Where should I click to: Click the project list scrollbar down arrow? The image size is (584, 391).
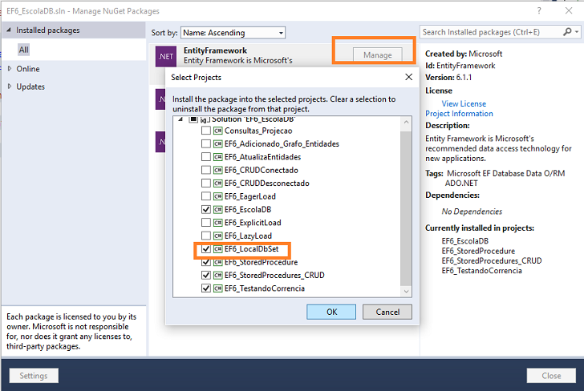[x=406, y=292]
